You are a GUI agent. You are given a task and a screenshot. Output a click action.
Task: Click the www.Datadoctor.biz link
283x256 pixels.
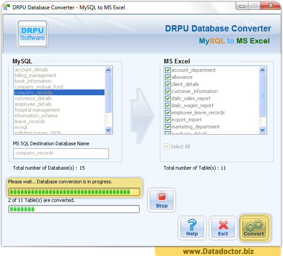pyautogui.click(x=218, y=251)
